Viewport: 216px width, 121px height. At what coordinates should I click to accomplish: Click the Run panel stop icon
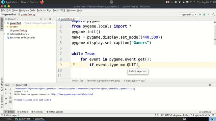(6, 93)
